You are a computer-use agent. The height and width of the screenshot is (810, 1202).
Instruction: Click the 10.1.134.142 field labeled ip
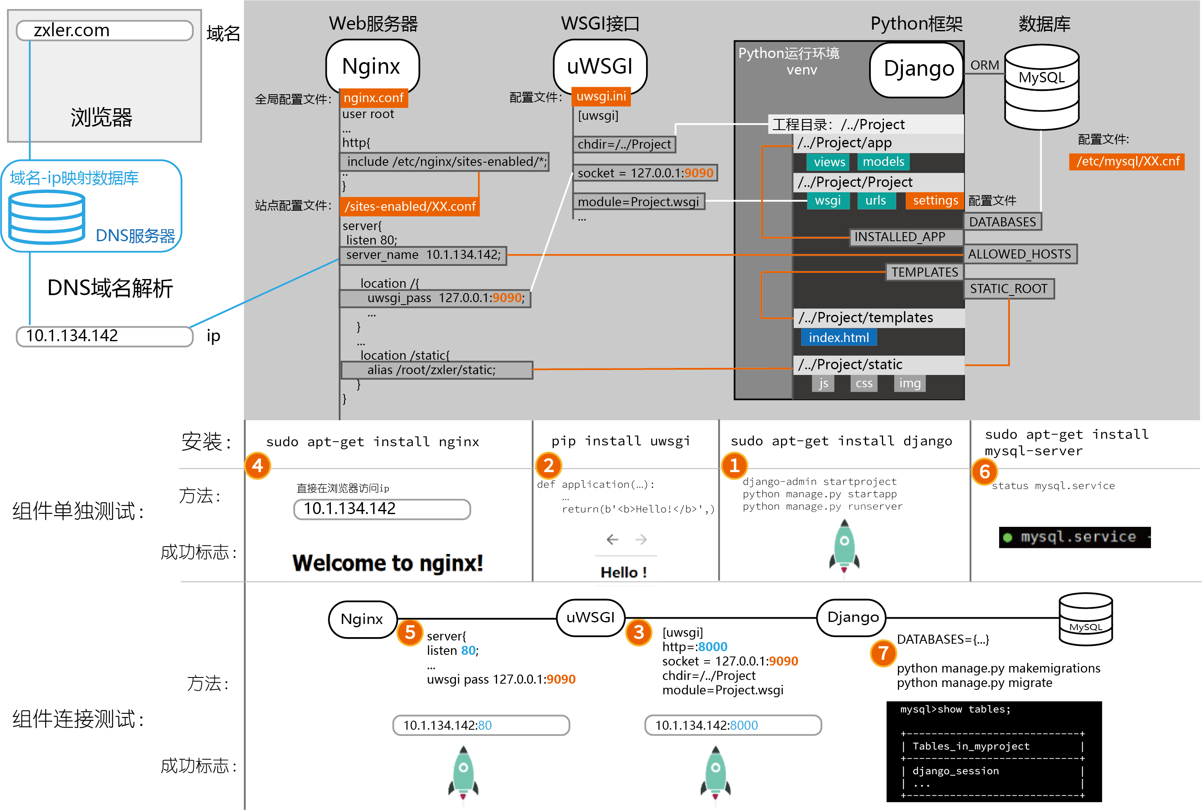[105, 336]
